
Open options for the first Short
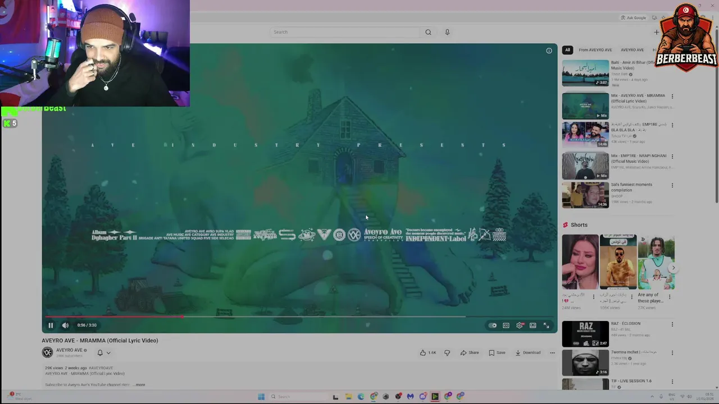pos(594,297)
